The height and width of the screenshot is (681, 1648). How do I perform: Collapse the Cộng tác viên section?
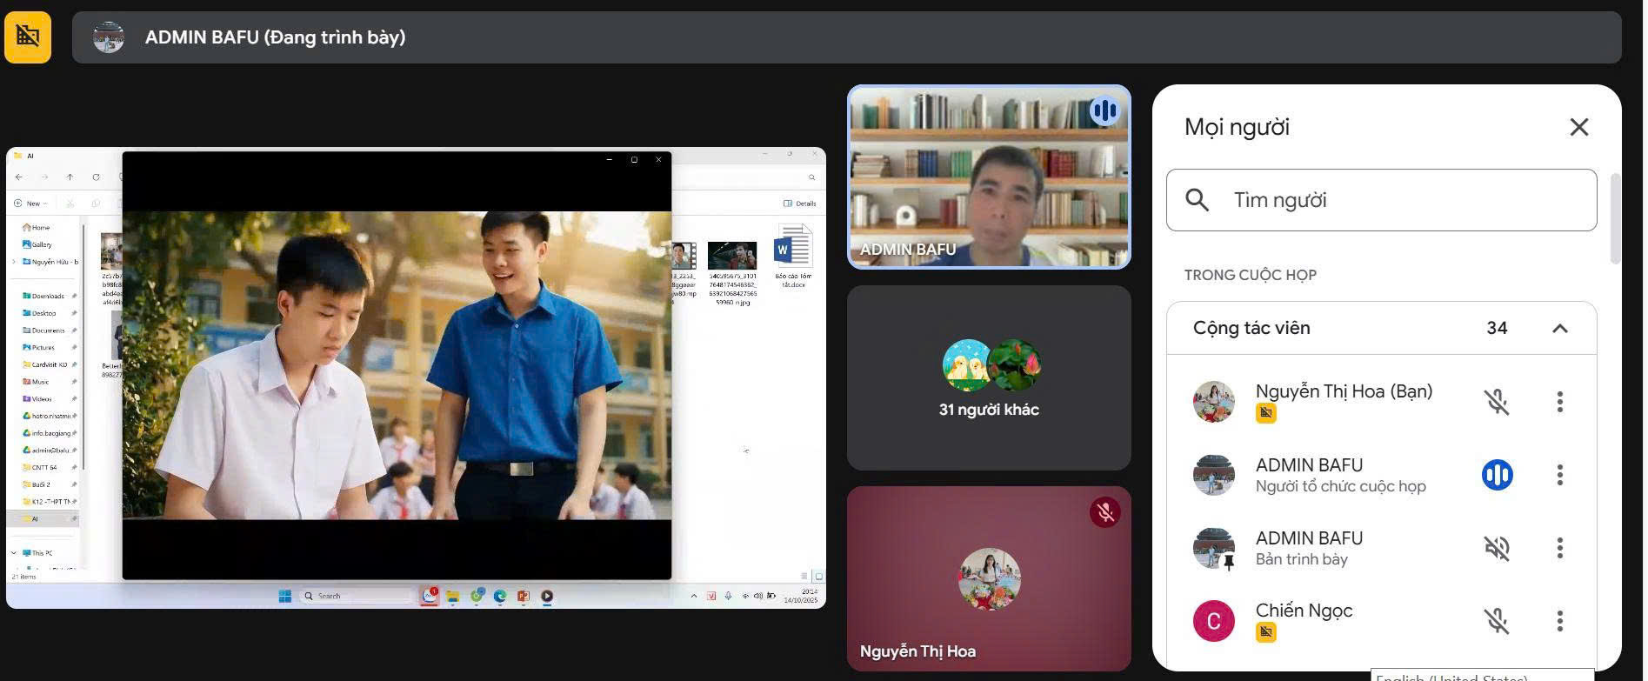(1559, 329)
